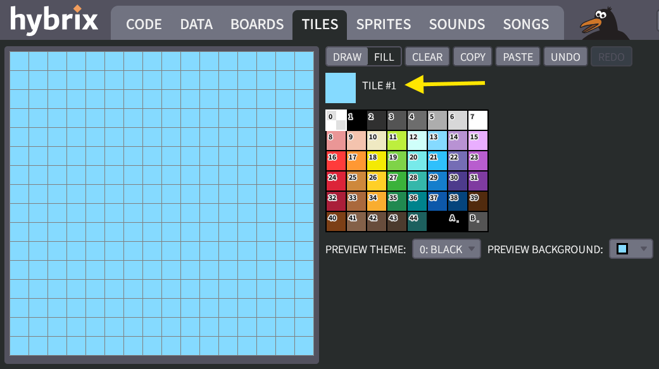Select special palette slot B

coord(477,221)
